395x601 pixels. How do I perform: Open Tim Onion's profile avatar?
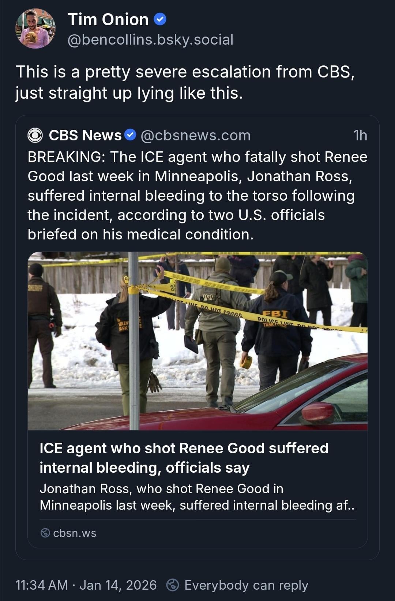coord(35,29)
